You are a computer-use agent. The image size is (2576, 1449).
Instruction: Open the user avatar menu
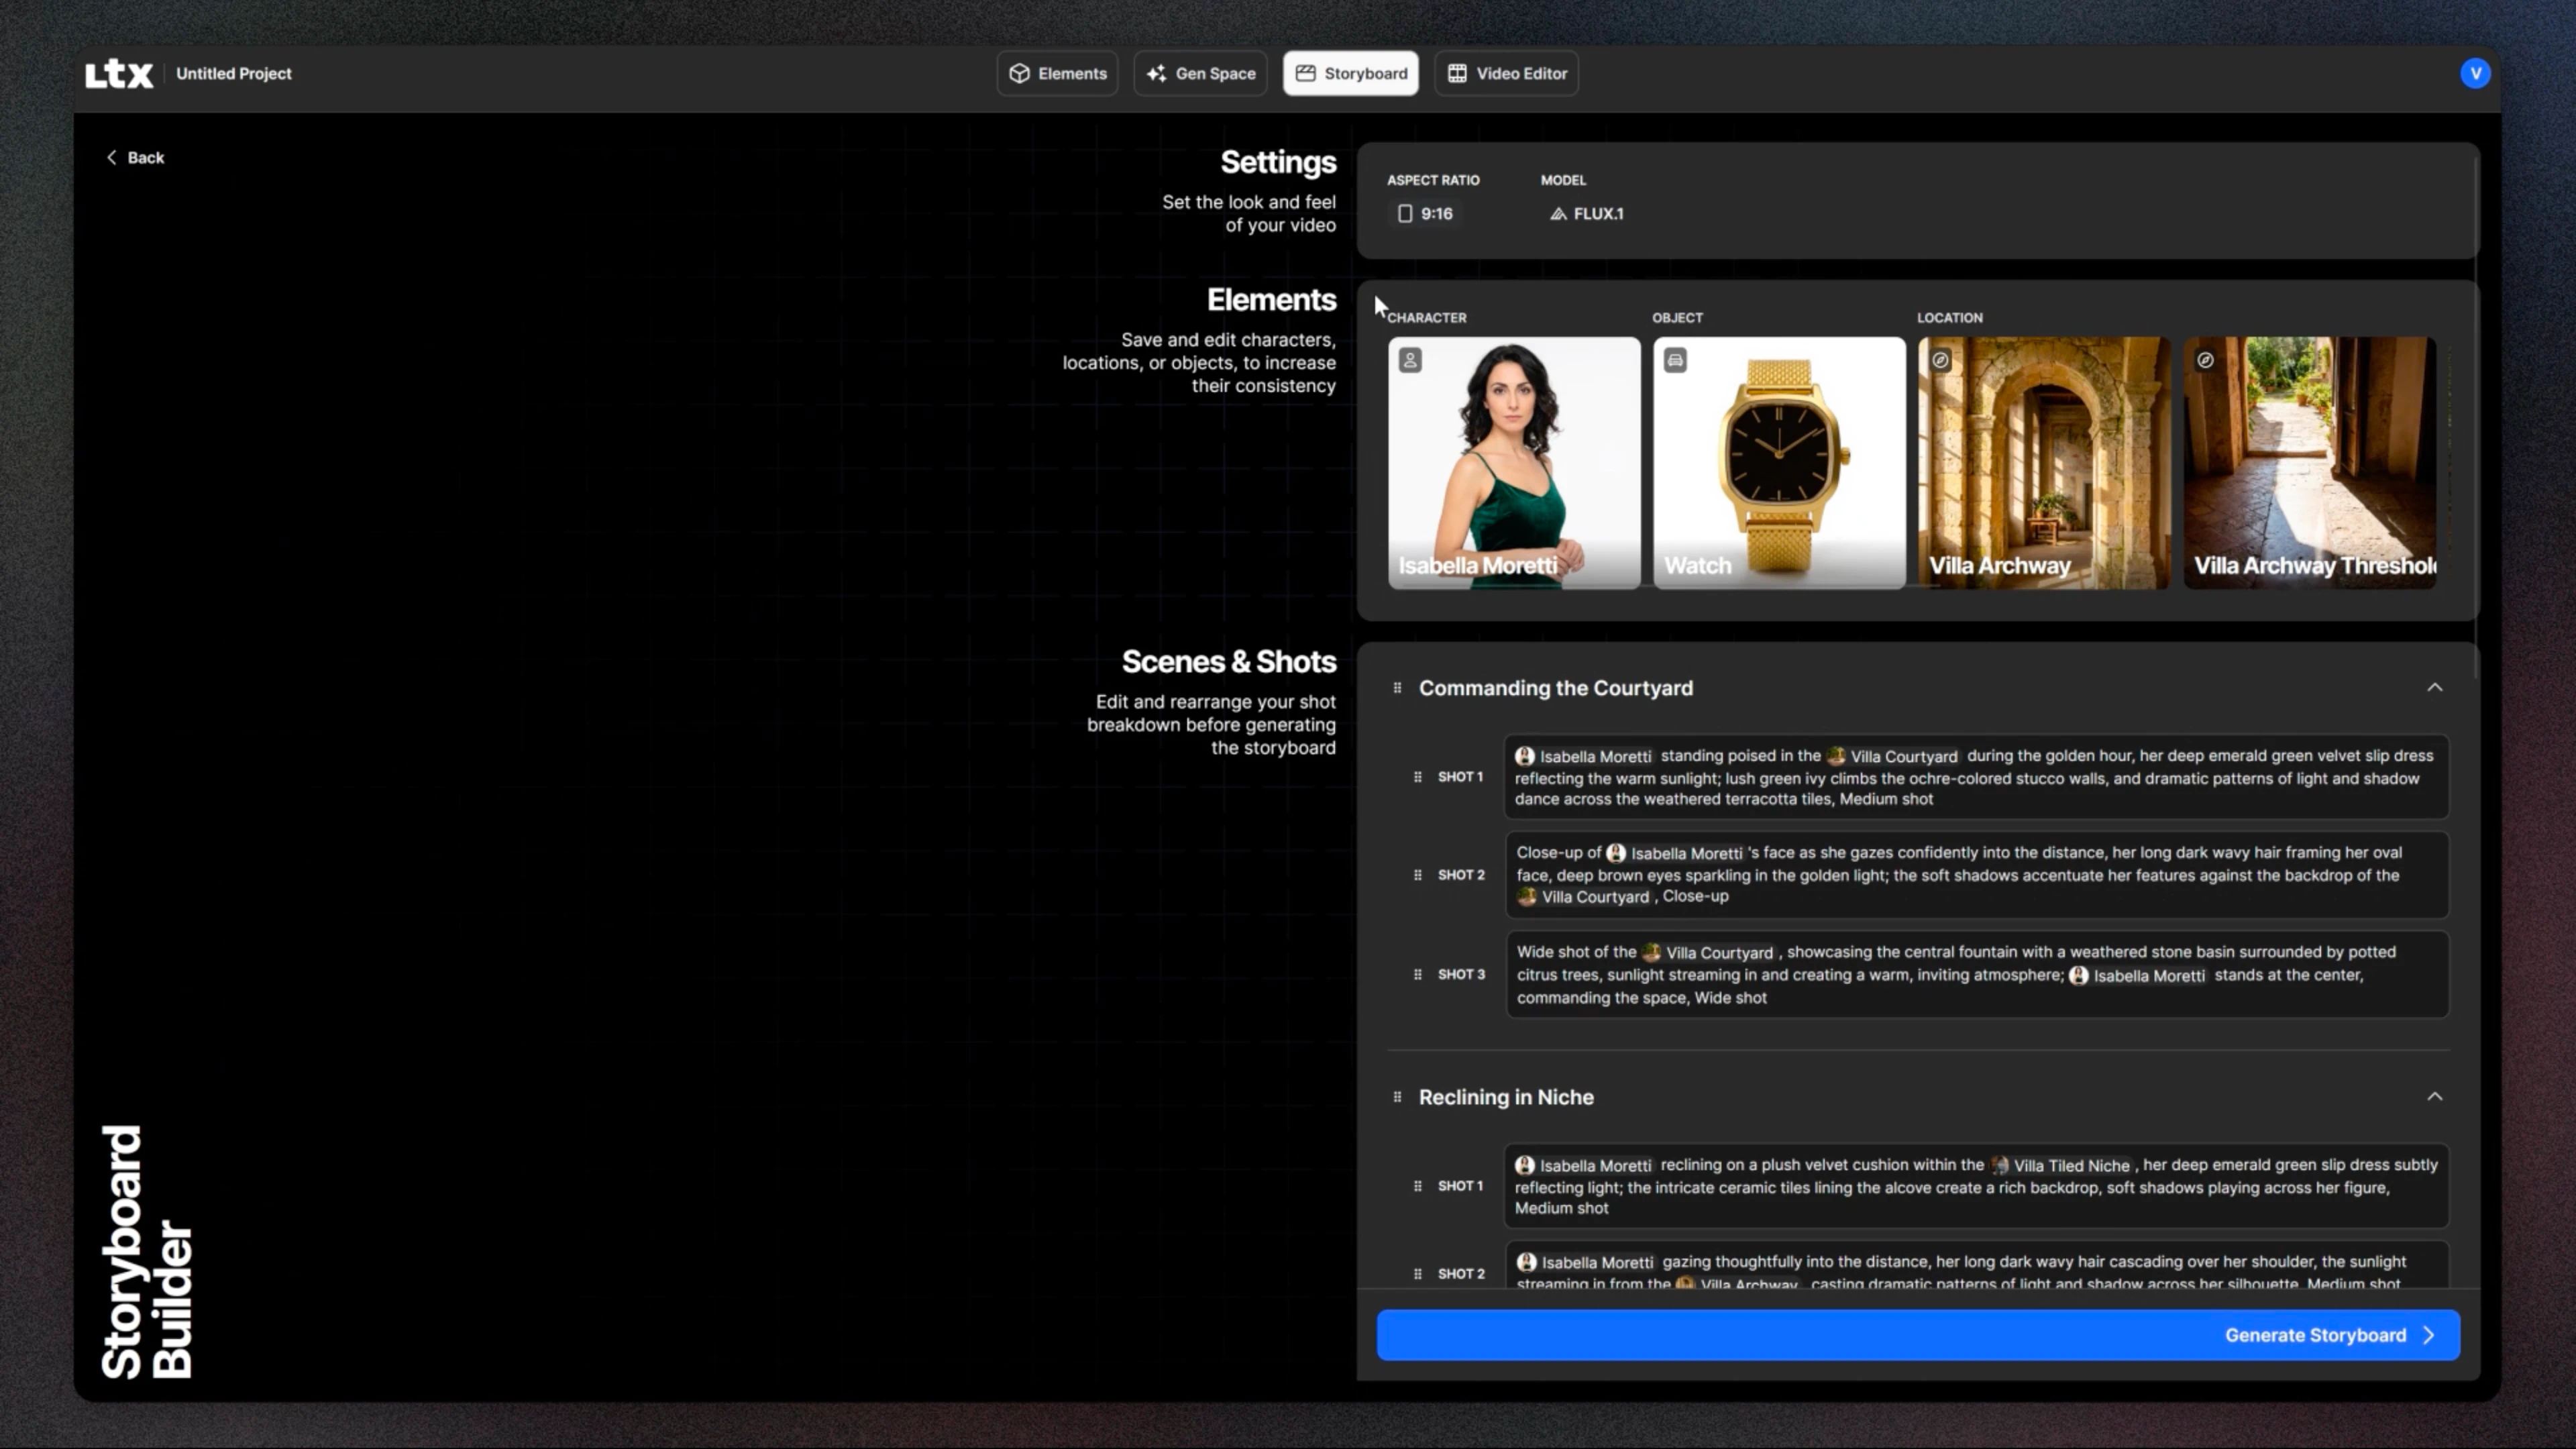[2475, 74]
